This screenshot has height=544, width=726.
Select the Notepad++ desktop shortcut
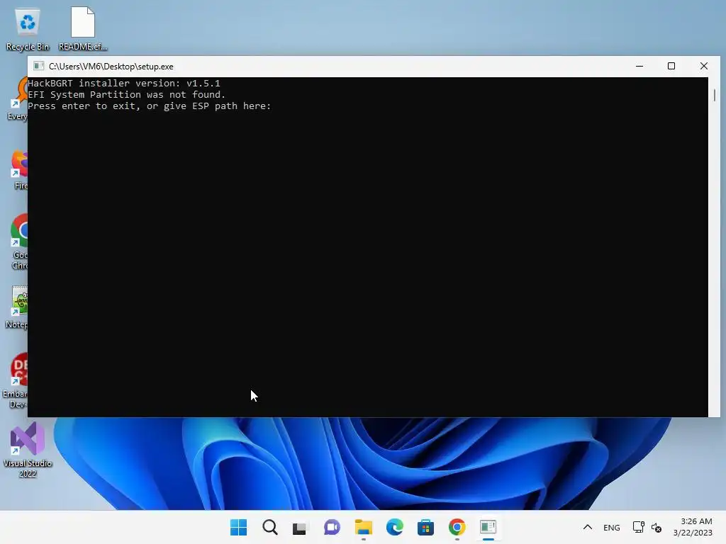click(18, 307)
